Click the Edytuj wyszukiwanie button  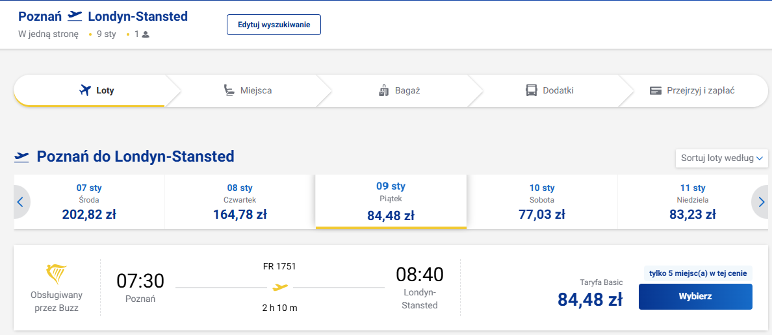coord(274,25)
